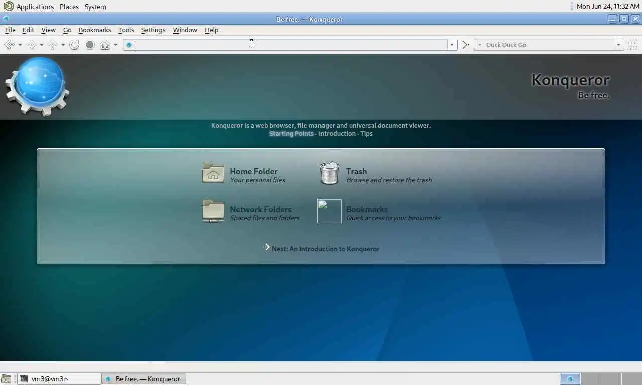Click the Stop loading icon
This screenshot has width=642, height=385.
90,45
